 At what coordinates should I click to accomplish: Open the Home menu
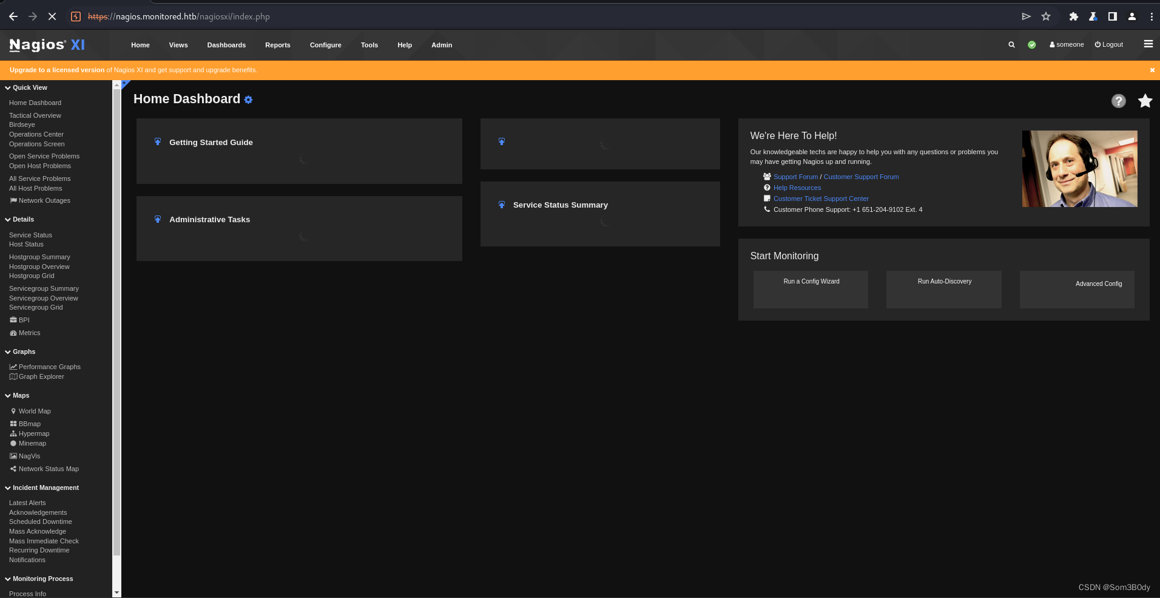[x=140, y=45]
